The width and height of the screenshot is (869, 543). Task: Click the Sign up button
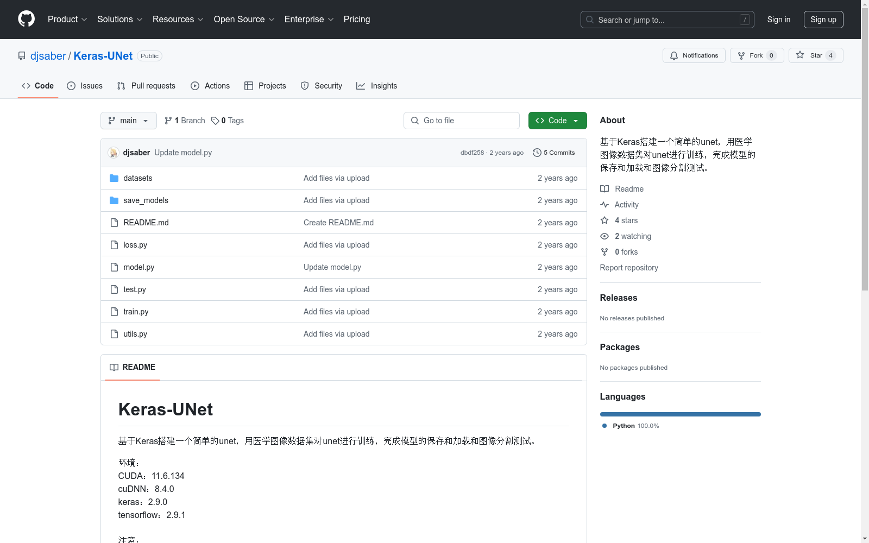click(x=823, y=20)
